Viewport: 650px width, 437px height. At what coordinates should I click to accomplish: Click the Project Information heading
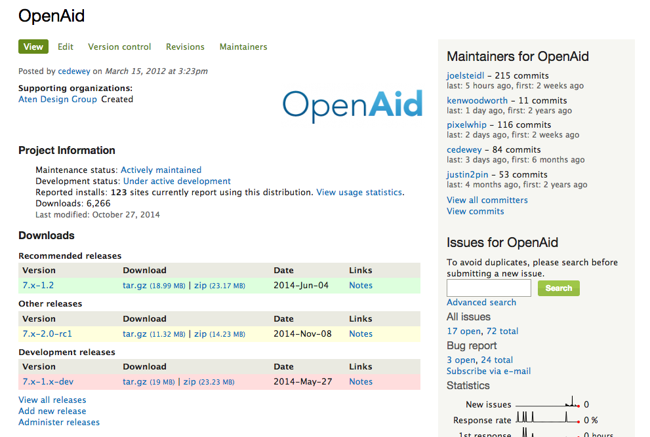click(x=67, y=150)
